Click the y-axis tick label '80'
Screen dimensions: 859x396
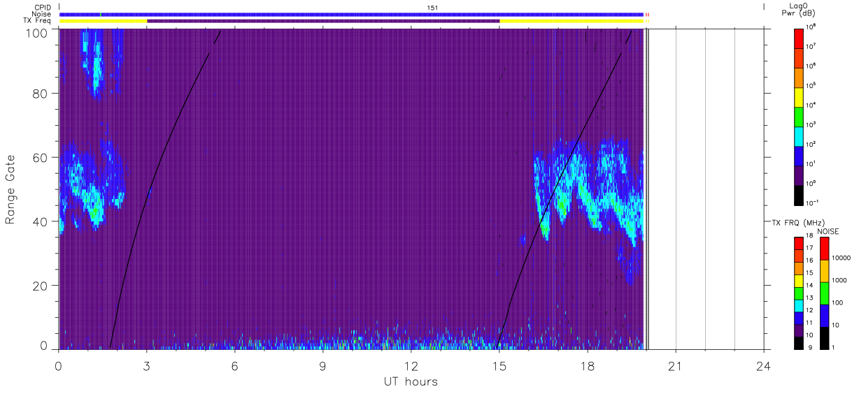point(41,94)
